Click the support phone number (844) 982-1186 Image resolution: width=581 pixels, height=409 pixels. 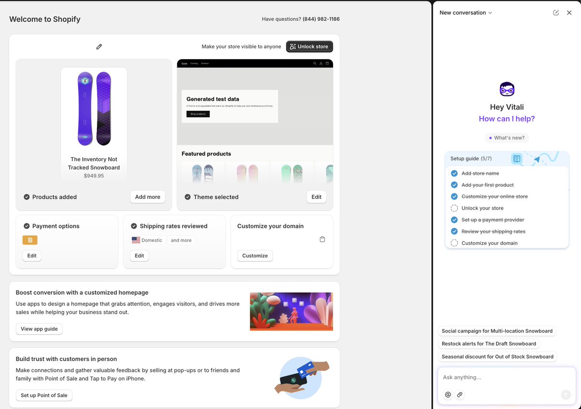pos(321,19)
